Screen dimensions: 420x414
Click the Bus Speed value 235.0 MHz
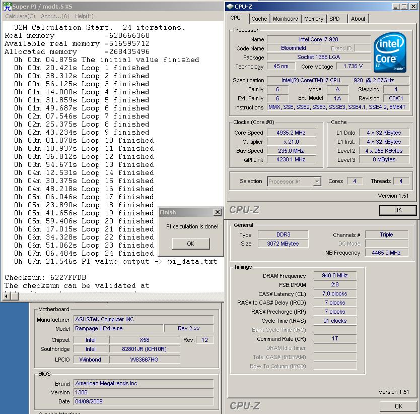point(291,151)
